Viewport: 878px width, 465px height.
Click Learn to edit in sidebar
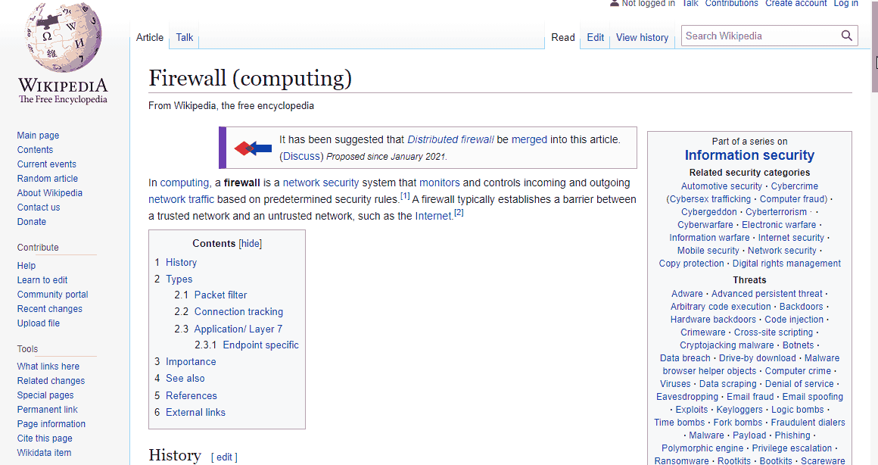tap(42, 280)
